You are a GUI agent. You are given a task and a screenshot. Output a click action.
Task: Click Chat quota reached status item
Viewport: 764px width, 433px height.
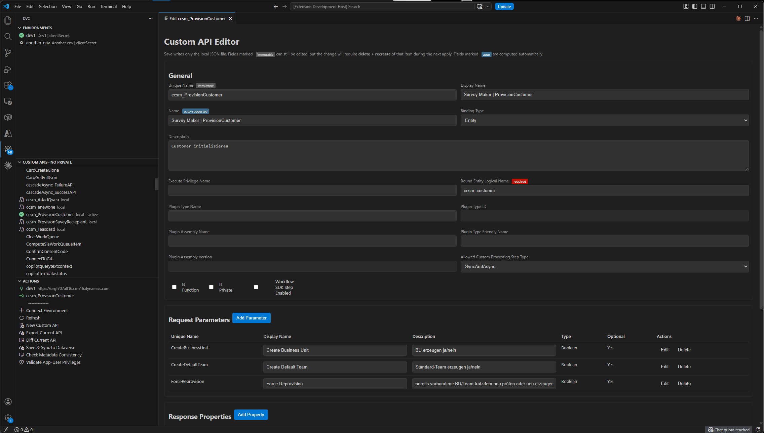[728, 430]
